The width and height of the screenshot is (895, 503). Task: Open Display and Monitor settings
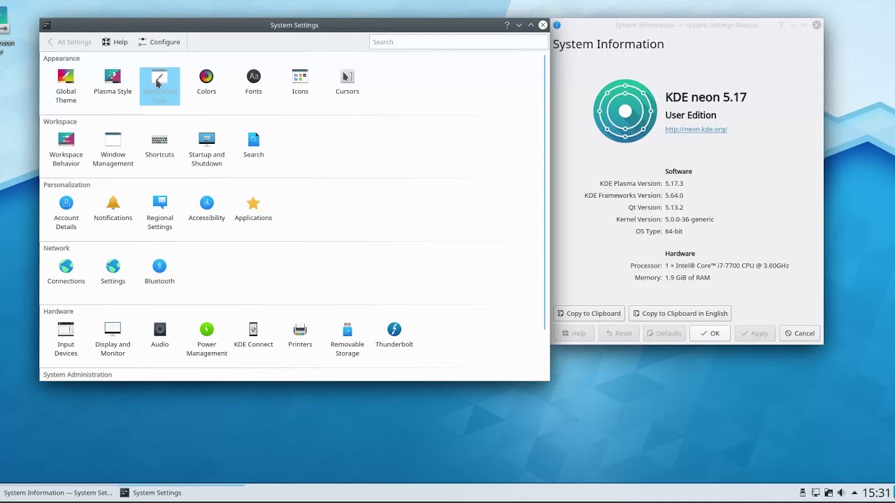click(113, 340)
